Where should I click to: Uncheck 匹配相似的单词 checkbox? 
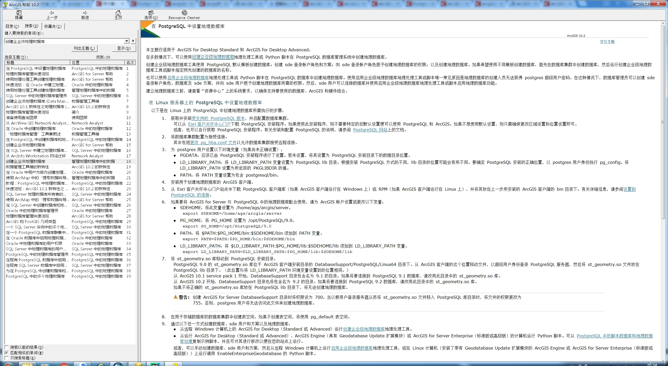pos(7,353)
